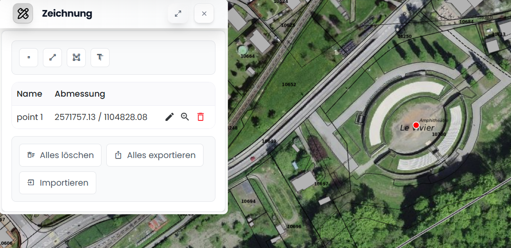The image size is (511, 248).
Task: Select the polygon drawing tool
Action: pyautogui.click(x=76, y=58)
